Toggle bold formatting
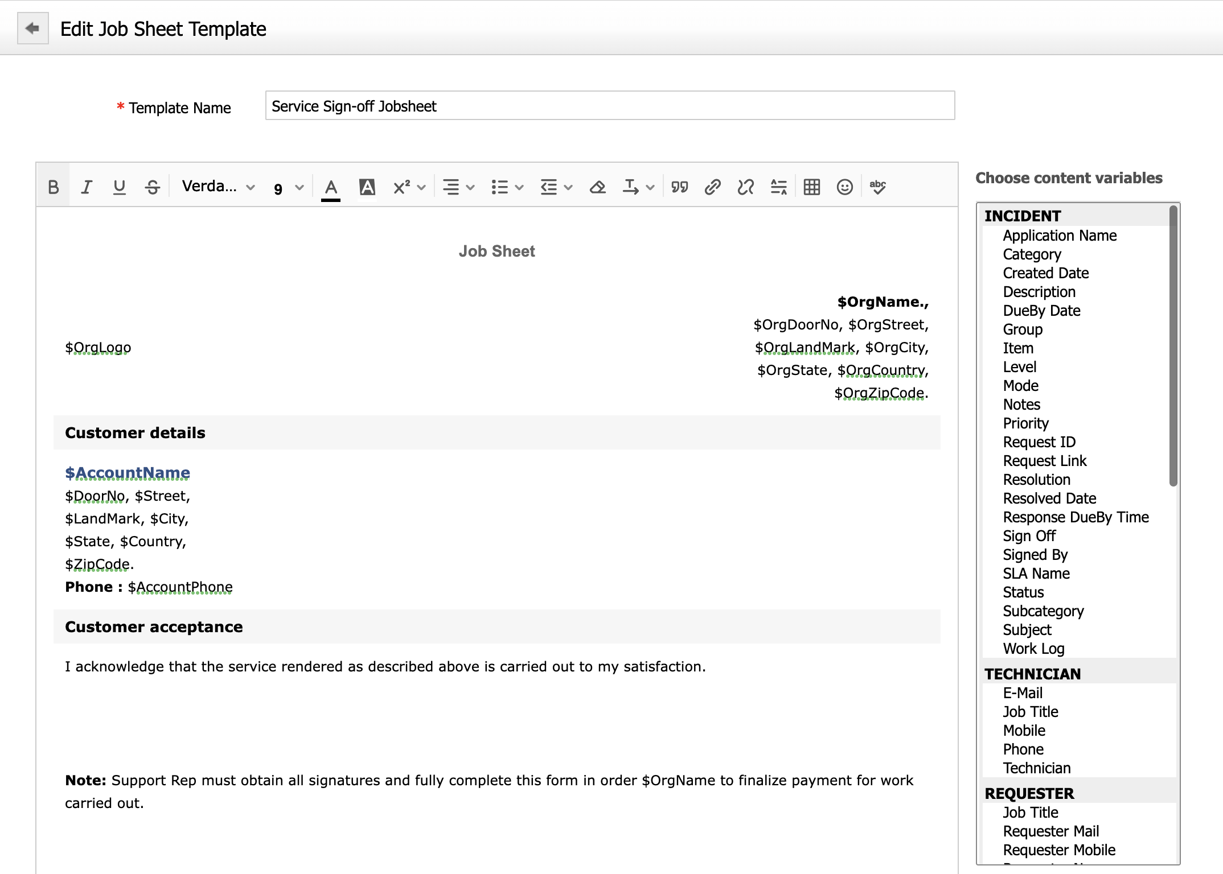Screen dimensions: 1223x874 pyautogui.click(x=53, y=187)
